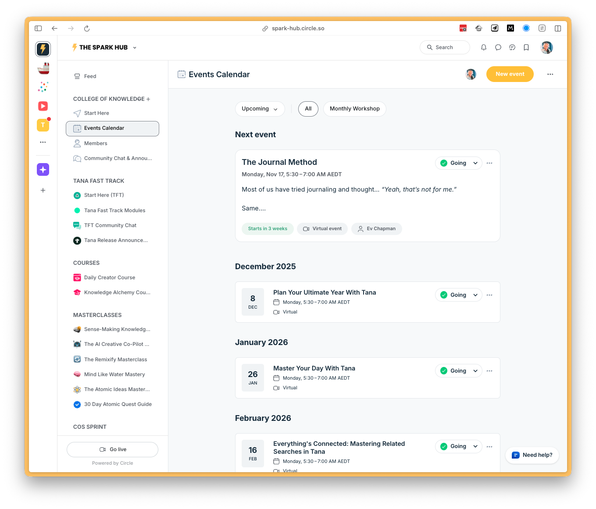This screenshot has height=509, width=596.
Task: Open Sense-Making Knowledge masterclass
Action: pos(113,329)
